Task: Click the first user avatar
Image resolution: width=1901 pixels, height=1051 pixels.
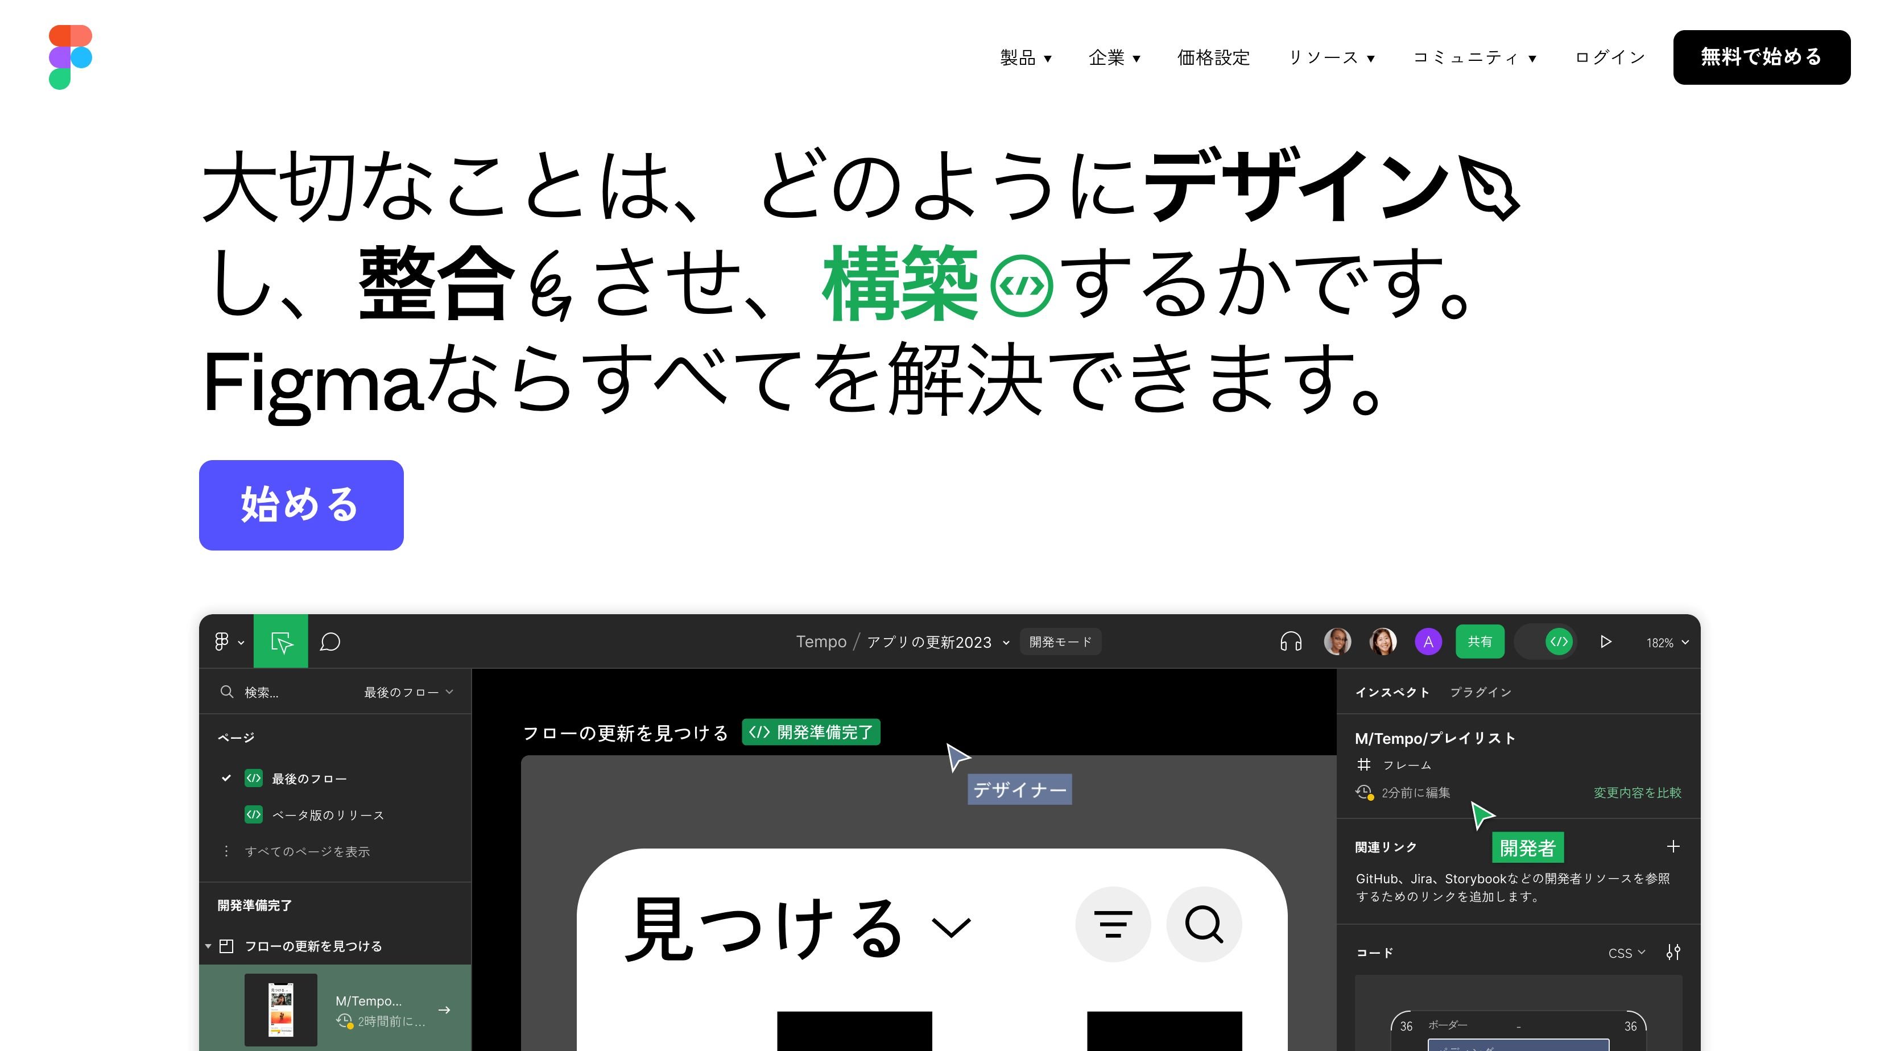Action: [x=1337, y=642]
